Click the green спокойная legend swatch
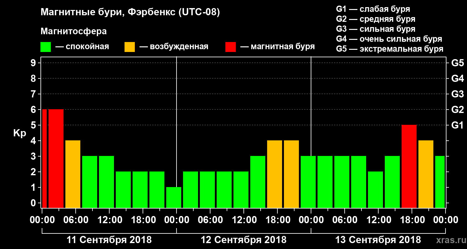Screen dimensions: 467x249 46,47
